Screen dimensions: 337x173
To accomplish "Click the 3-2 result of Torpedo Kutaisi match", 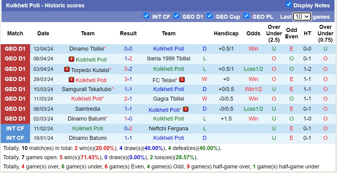I will coord(128,69).
